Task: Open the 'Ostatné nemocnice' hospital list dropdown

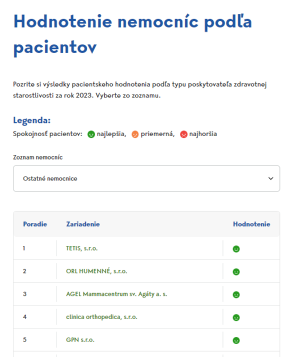Action: point(146,179)
